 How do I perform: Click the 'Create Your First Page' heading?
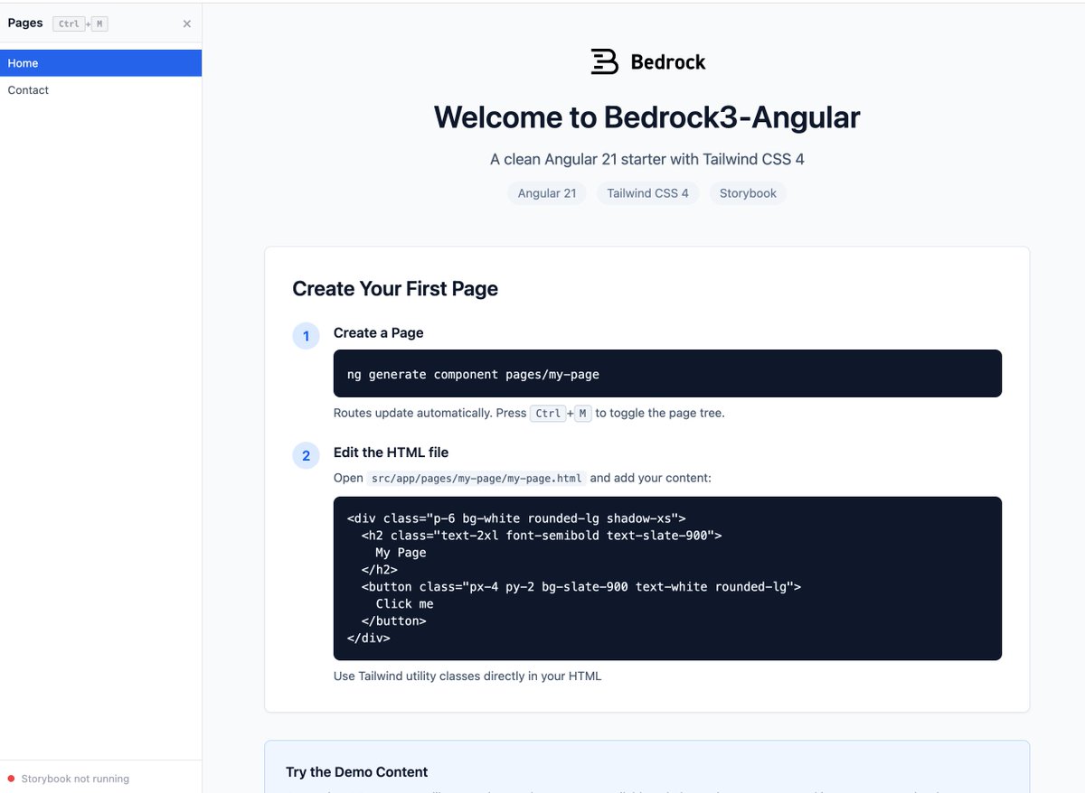click(395, 289)
